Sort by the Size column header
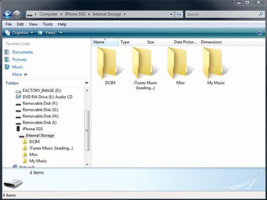The image size is (267, 200). point(159,42)
